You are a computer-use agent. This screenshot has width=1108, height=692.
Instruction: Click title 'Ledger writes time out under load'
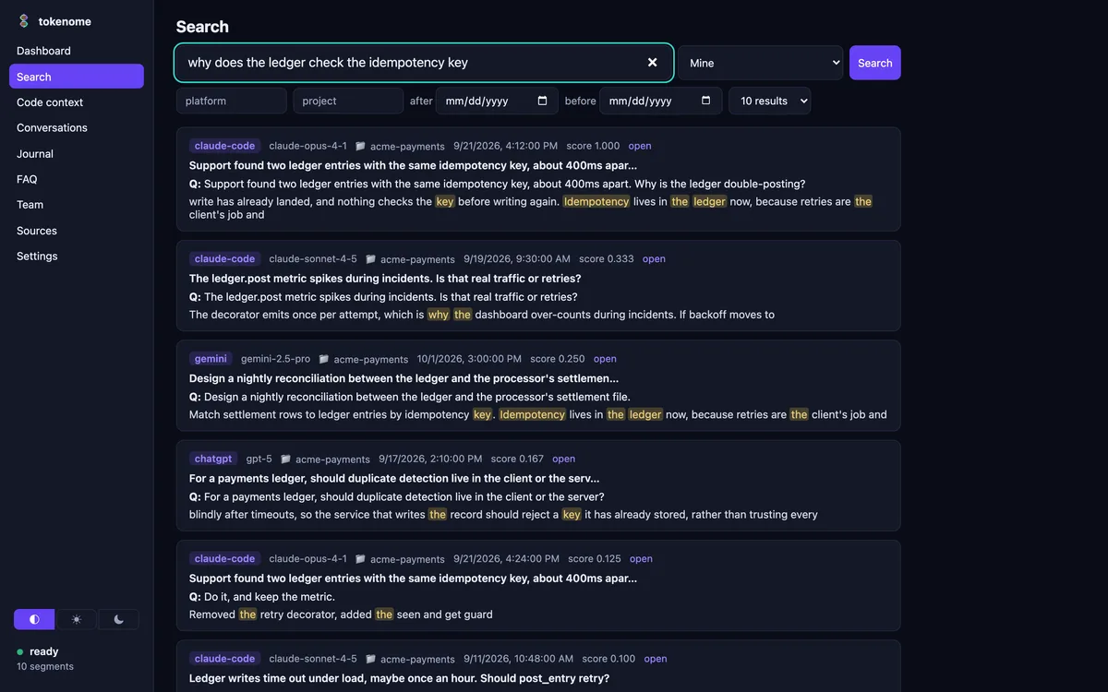(399, 678)
